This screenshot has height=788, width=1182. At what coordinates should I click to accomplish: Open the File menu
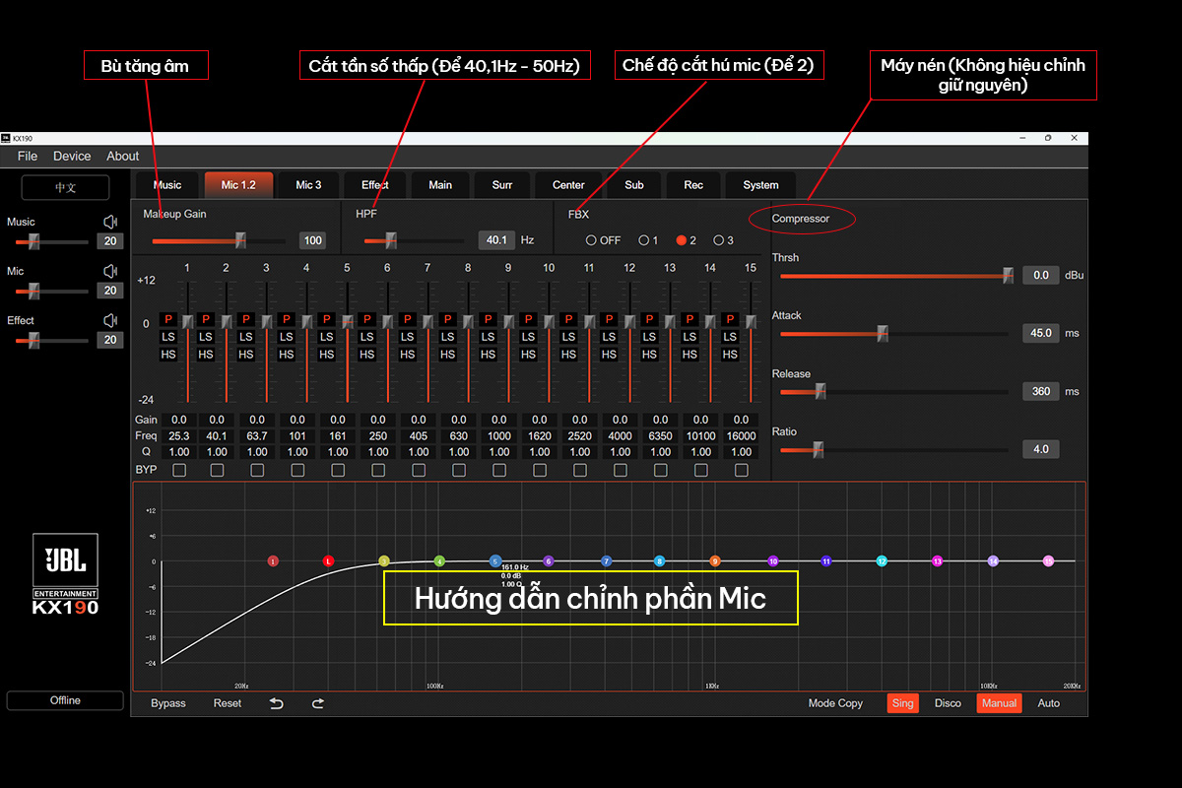[x=28, y=157]
